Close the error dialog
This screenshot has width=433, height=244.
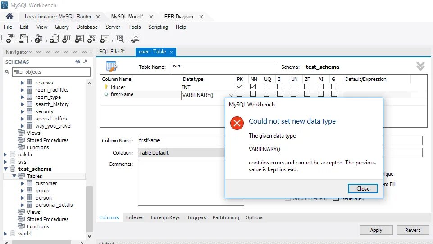[x=363, y=189]
